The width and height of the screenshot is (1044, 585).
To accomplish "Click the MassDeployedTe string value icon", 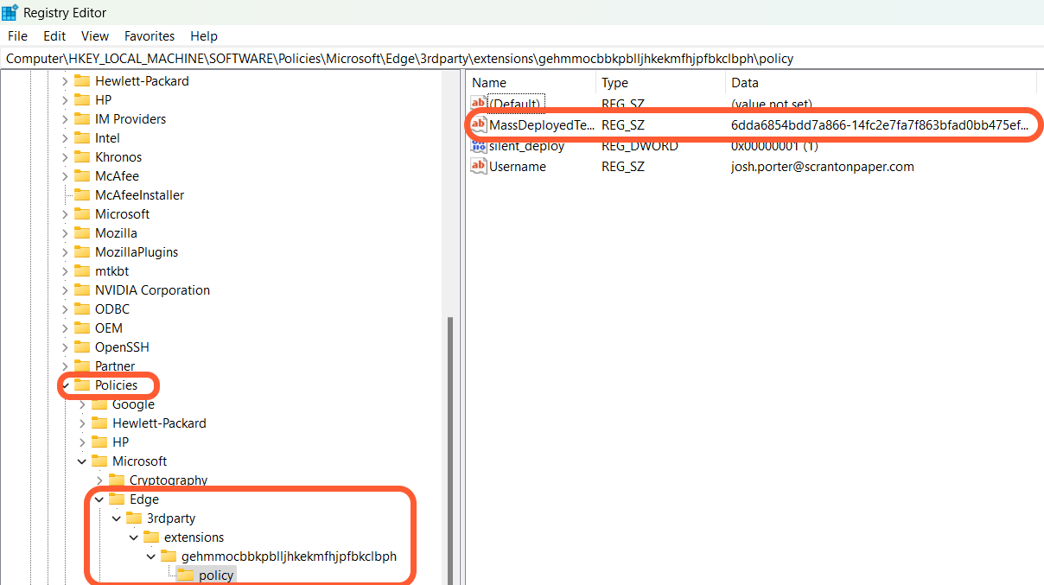I will tap(479, 125).
